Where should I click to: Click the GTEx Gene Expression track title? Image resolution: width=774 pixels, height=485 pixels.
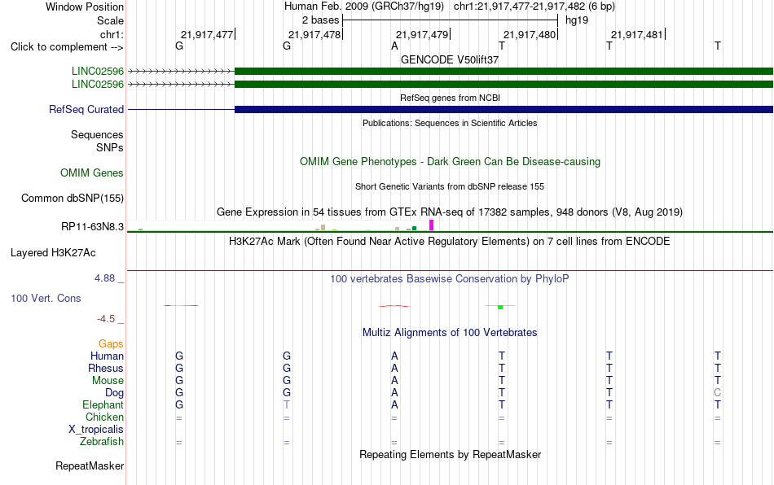[x=450, y=212]
